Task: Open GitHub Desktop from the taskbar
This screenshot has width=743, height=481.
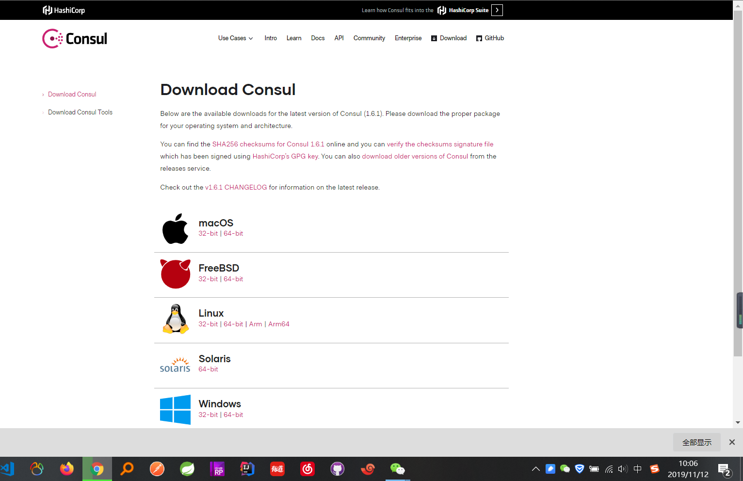Action: coord(338,469)
